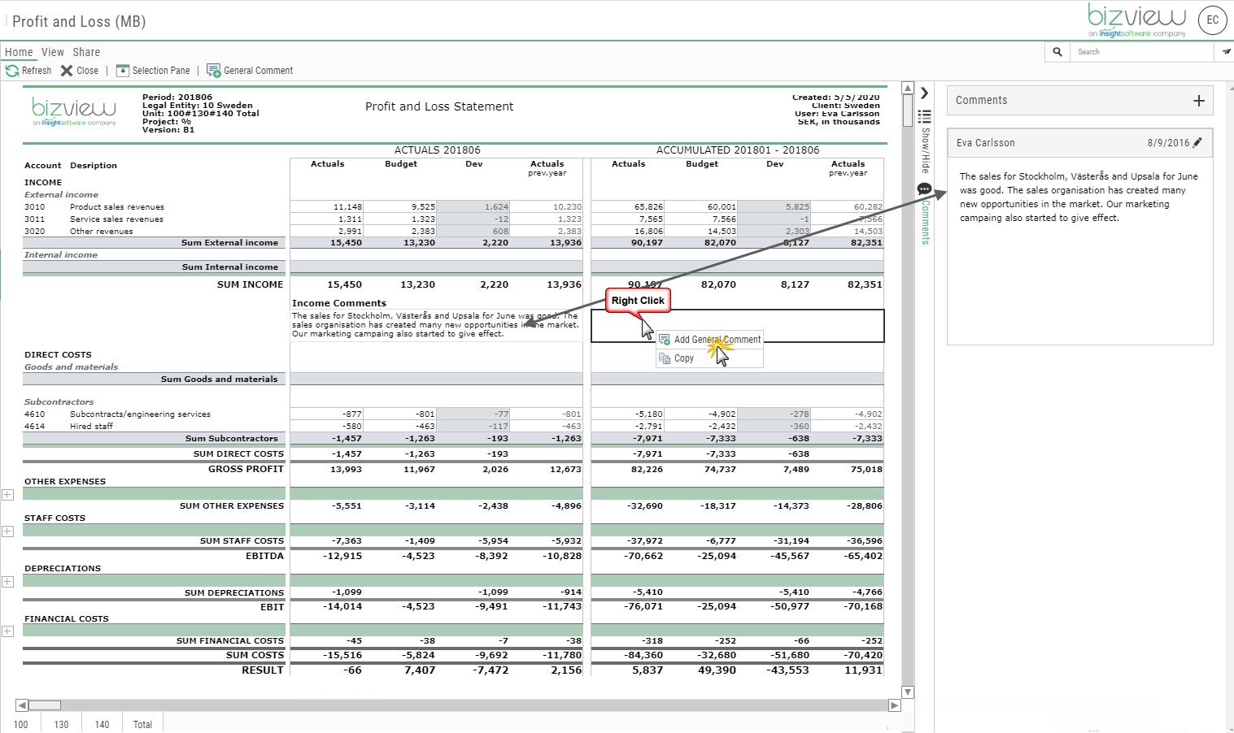Collapse comments panel with chevron arrow
This screenshot has width=1234, height=733.
tap(925, 93)
